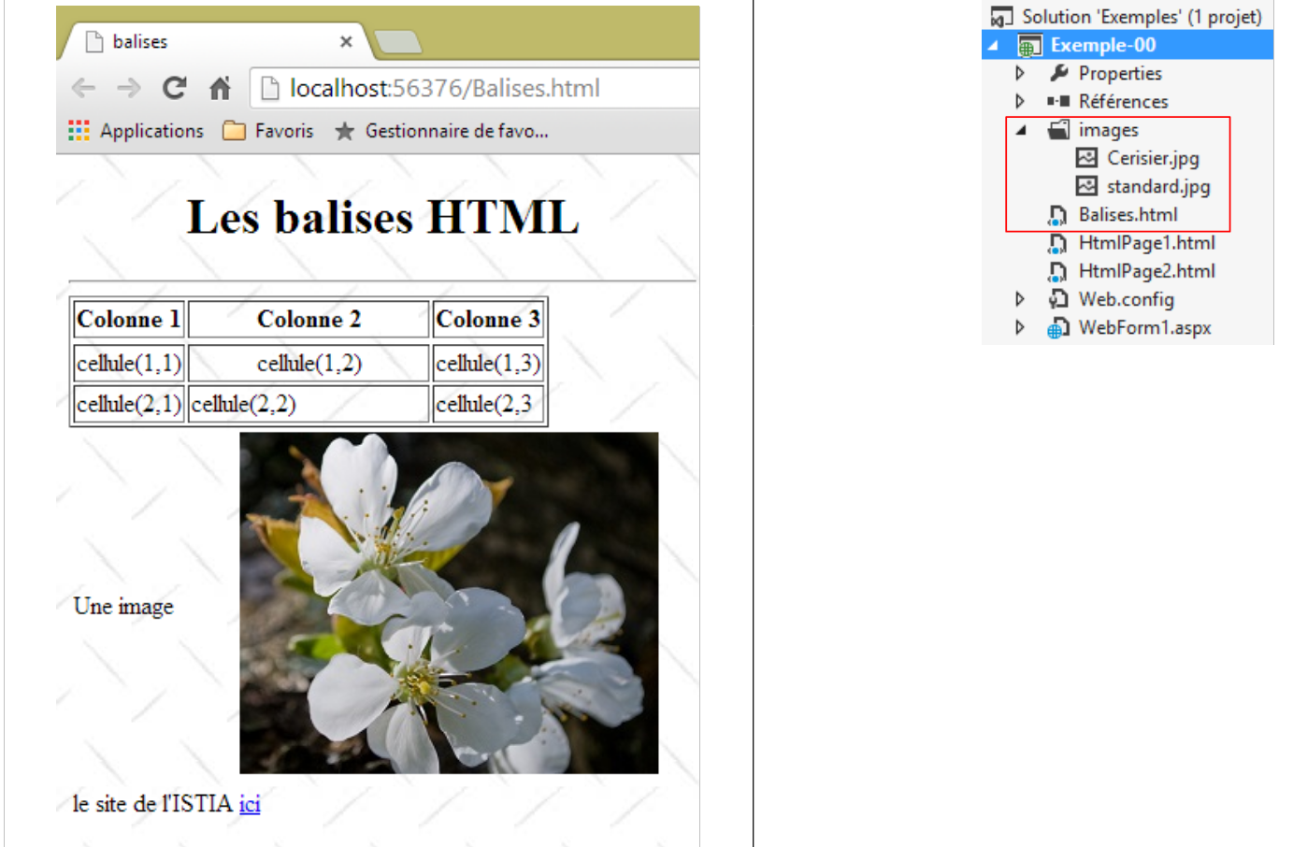Close the balises browser tab
This screenshot has width=1293, height=847.
click(x=346, y=41)
